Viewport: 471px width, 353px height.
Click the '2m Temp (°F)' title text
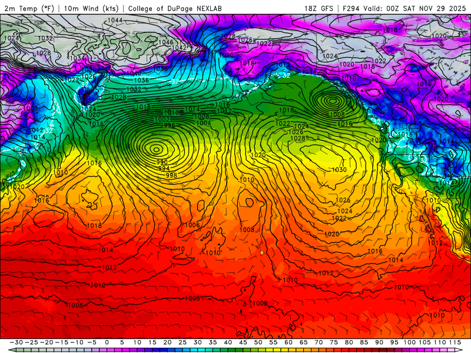(x=29, y=8)
